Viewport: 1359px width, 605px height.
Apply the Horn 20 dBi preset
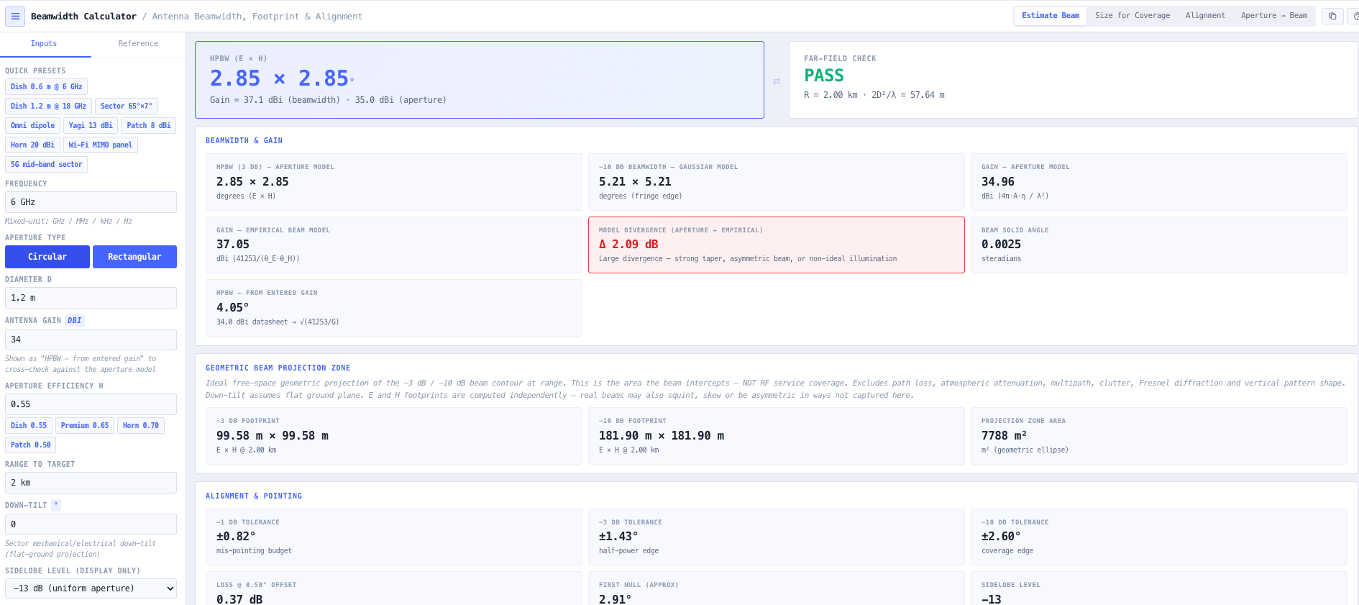click(32, 145)
